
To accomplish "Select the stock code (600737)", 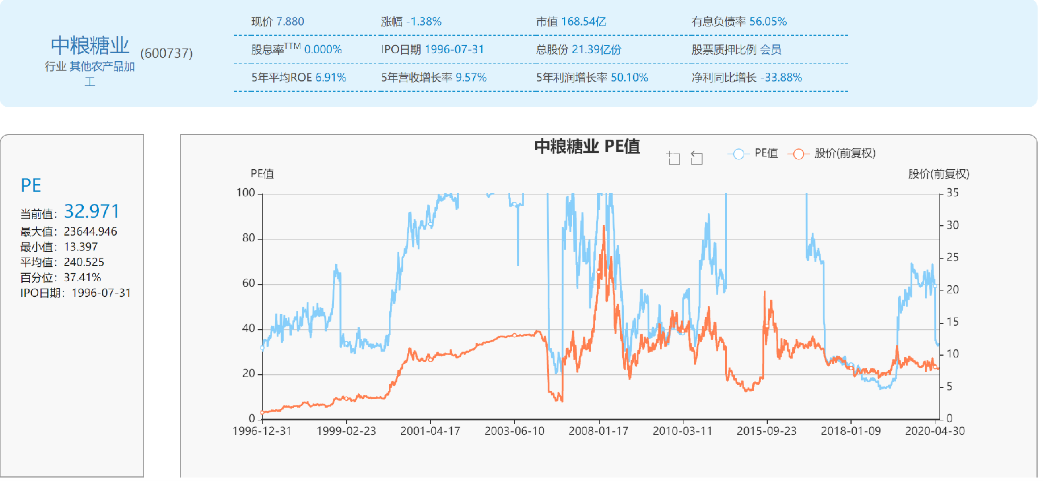I will click(166, 53).
